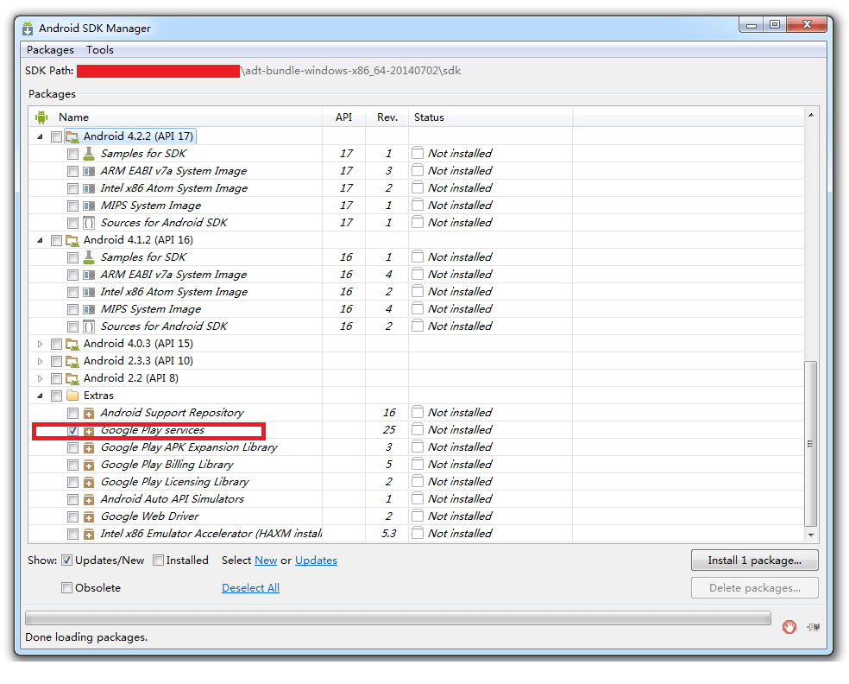Open the Packages menu

(x=49, y=49)
